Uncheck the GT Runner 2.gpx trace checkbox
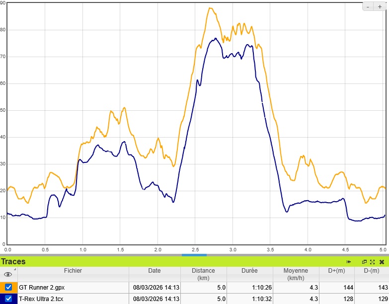The height and width of the screenshot is (304, 389). pos(8,287)
